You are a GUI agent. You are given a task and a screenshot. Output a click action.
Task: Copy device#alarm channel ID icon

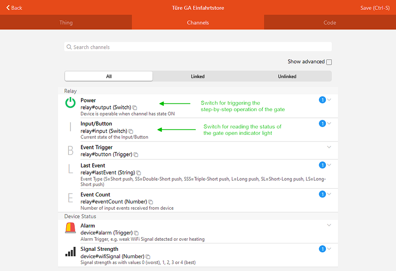[x=136, y=233]
